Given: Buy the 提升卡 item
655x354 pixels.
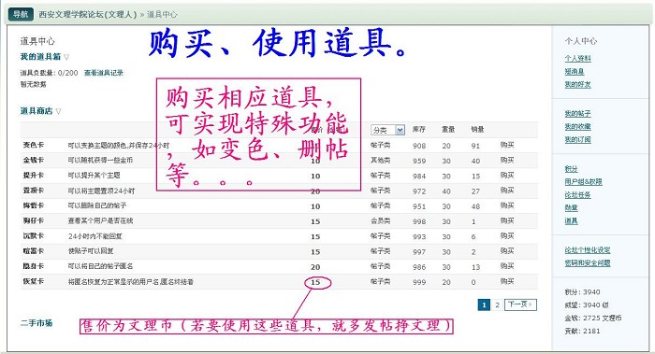Looking at the screenshot, I should pyautogui.click(x=507, y=176).
